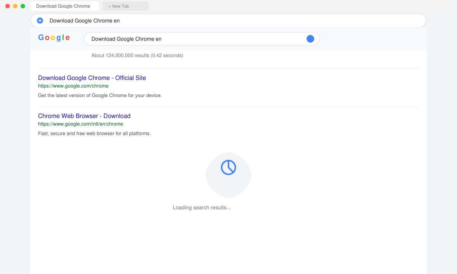Click the Google logo
This screenshot has height=274, width=457.
54,37
